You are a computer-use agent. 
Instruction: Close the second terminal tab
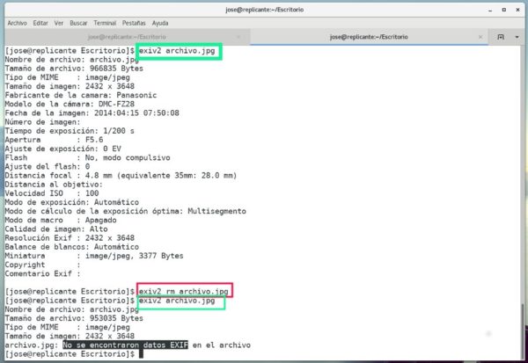tap(481, 37)
